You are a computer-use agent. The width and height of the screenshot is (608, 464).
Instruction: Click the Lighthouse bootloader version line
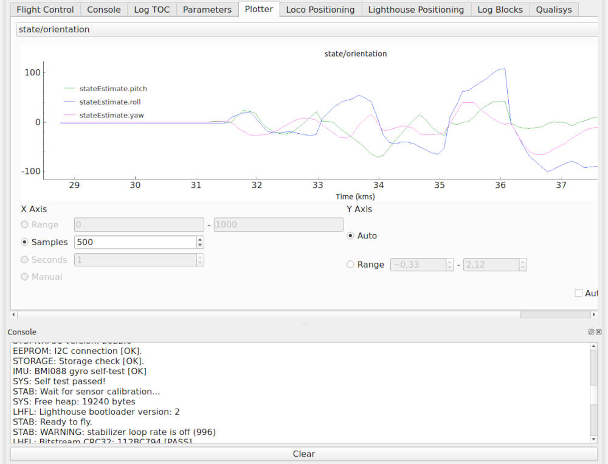[96, 412]
